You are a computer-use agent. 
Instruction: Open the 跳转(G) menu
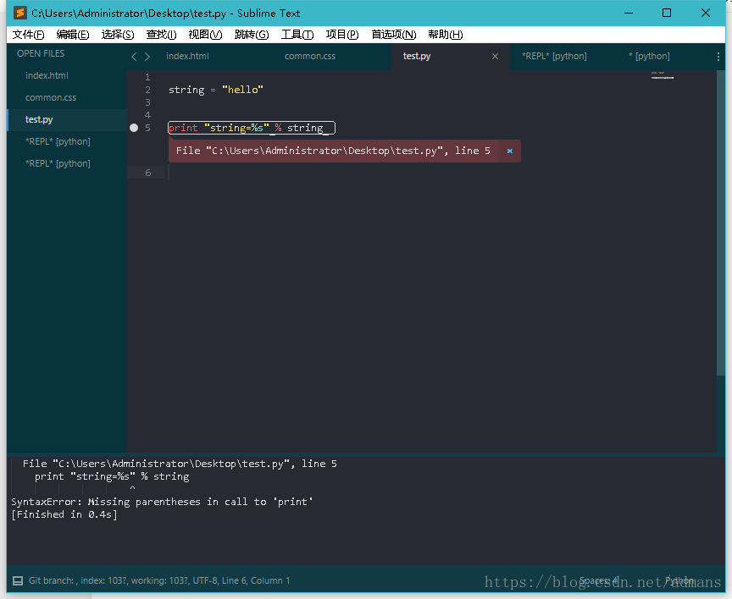[252, 35]
